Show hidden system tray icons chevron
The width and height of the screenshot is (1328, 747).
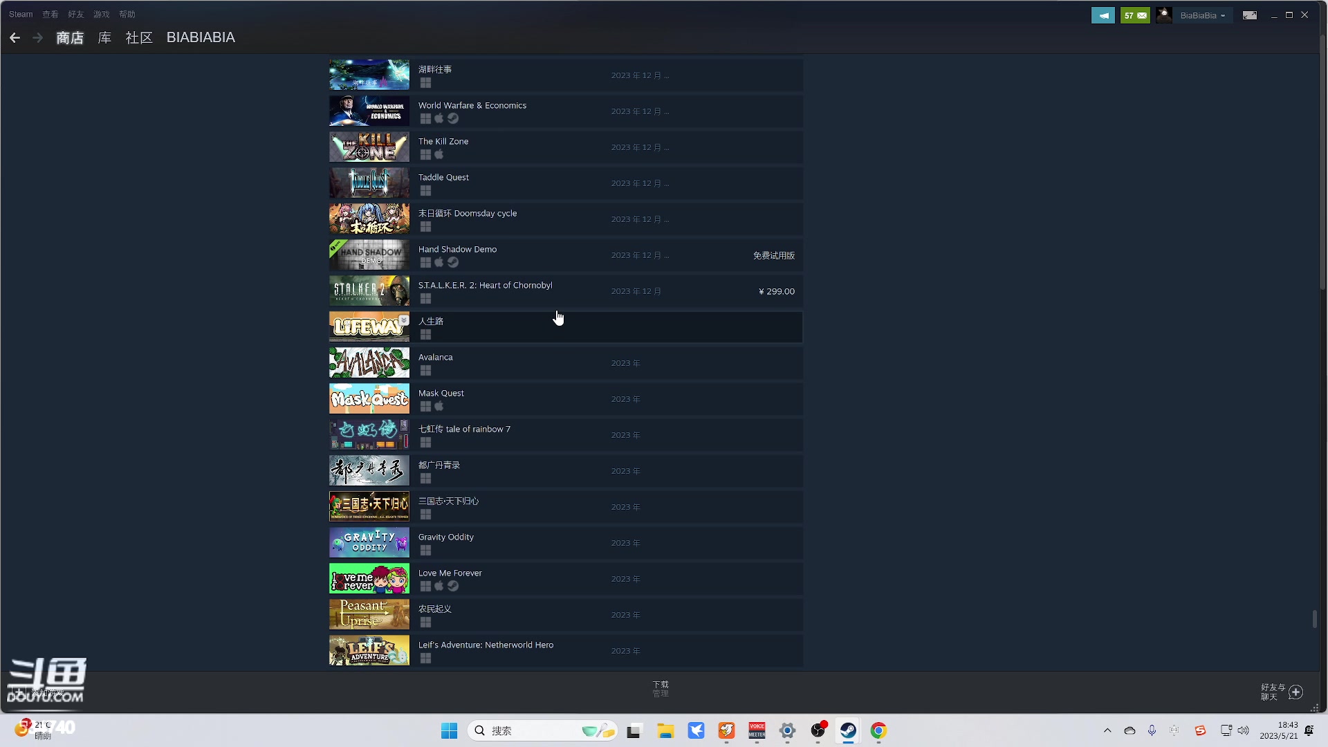point(1107,730)
